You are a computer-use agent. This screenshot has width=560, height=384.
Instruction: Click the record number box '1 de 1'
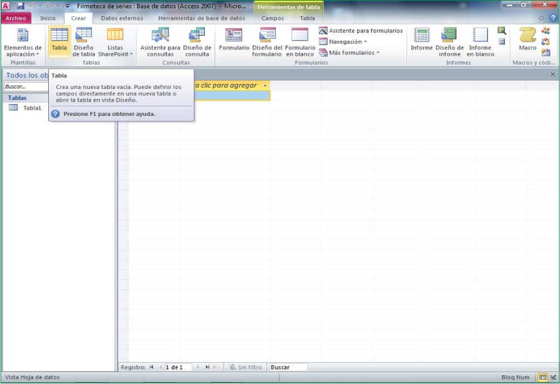click(x=178, y=367)
